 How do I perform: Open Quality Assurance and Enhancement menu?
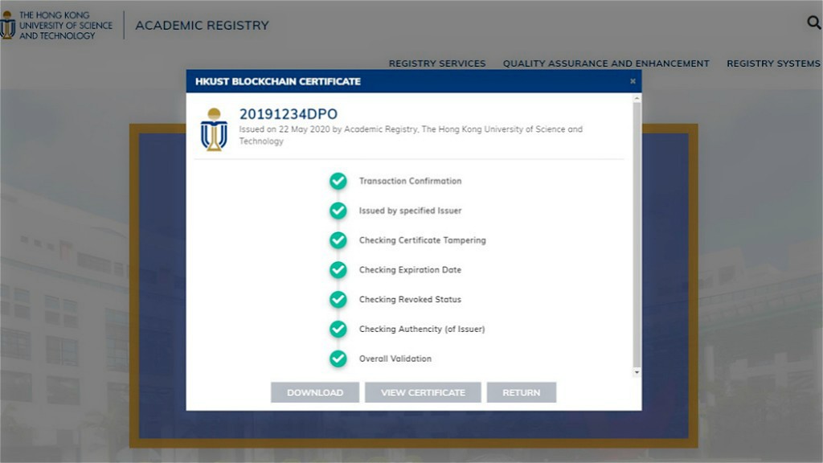(606, 64)
